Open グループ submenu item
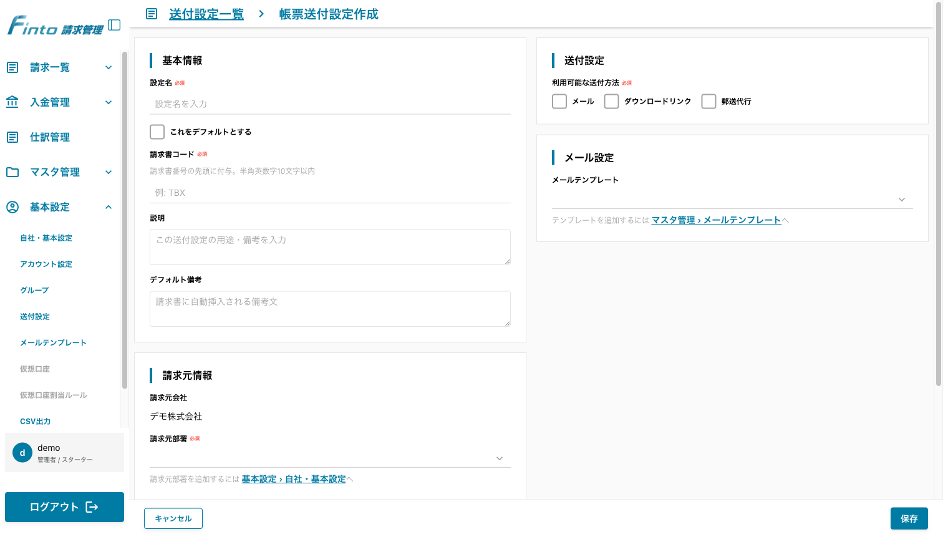The height and width of the screenshot is (537, 943). (x=34, y=291)
